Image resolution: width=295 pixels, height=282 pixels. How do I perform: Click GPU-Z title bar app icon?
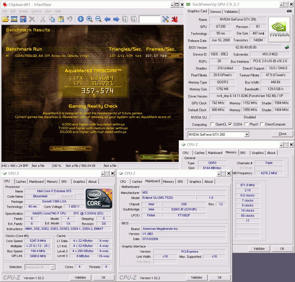[x=188, y=4]
